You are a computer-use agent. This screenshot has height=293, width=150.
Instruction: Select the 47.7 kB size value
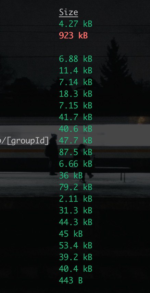(76, 141)
